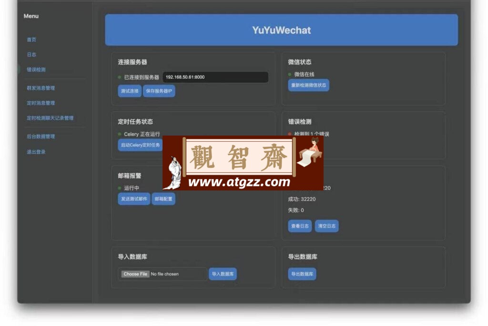Image resolution: width=488 pixels, height=326 pixels.
Task: Click the 导出数据库 section heading
Action: 303,257
